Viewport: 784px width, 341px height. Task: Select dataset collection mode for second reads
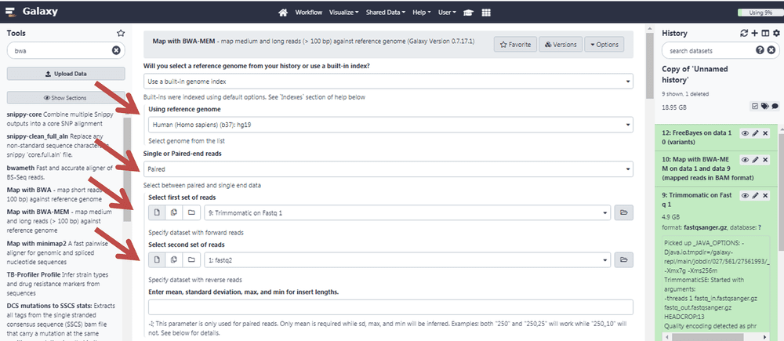[191, 260]
